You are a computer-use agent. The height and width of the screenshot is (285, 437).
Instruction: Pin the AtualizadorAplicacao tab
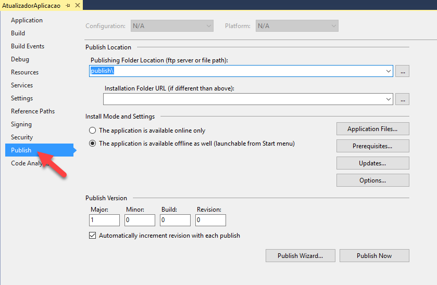pyautogui.click(x=68, y=5)
